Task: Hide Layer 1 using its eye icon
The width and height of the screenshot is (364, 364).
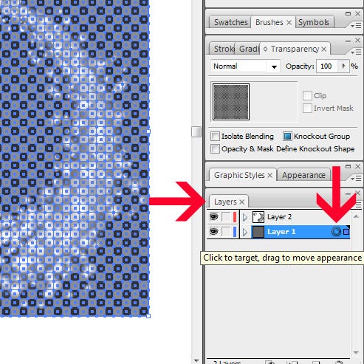Action: (x=213, y=232)
